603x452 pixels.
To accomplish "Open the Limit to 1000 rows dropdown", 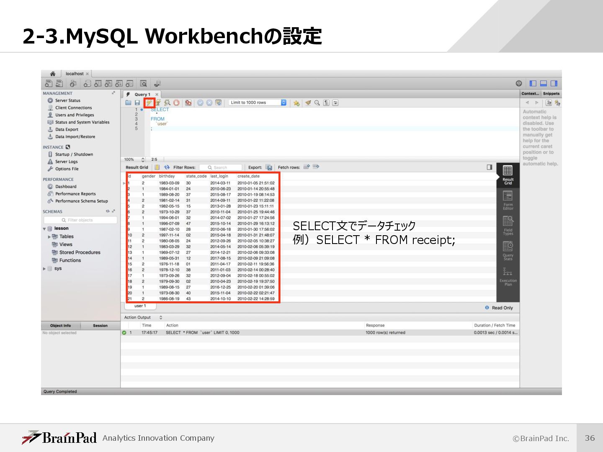I will point(258,103).
